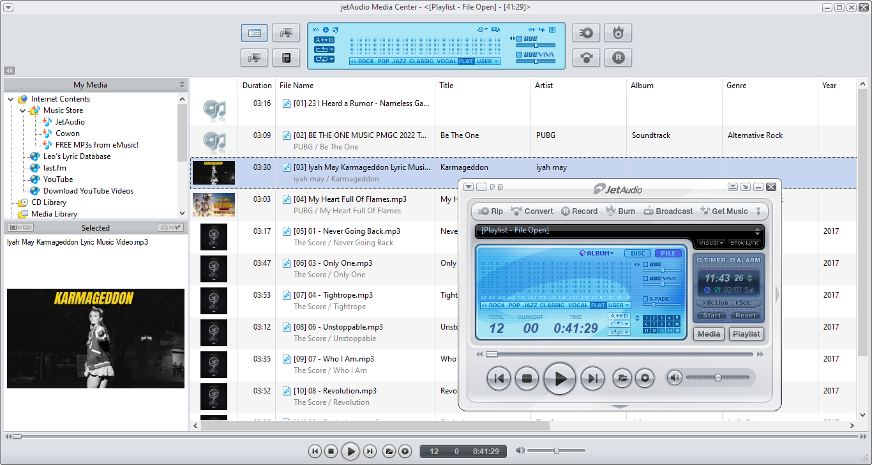Mute sound with JetAudio player speaker icon
Viewport: 872px width, 465px height.
675,377
